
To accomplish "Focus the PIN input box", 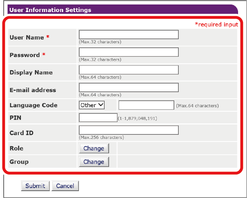I will point(98,118).
